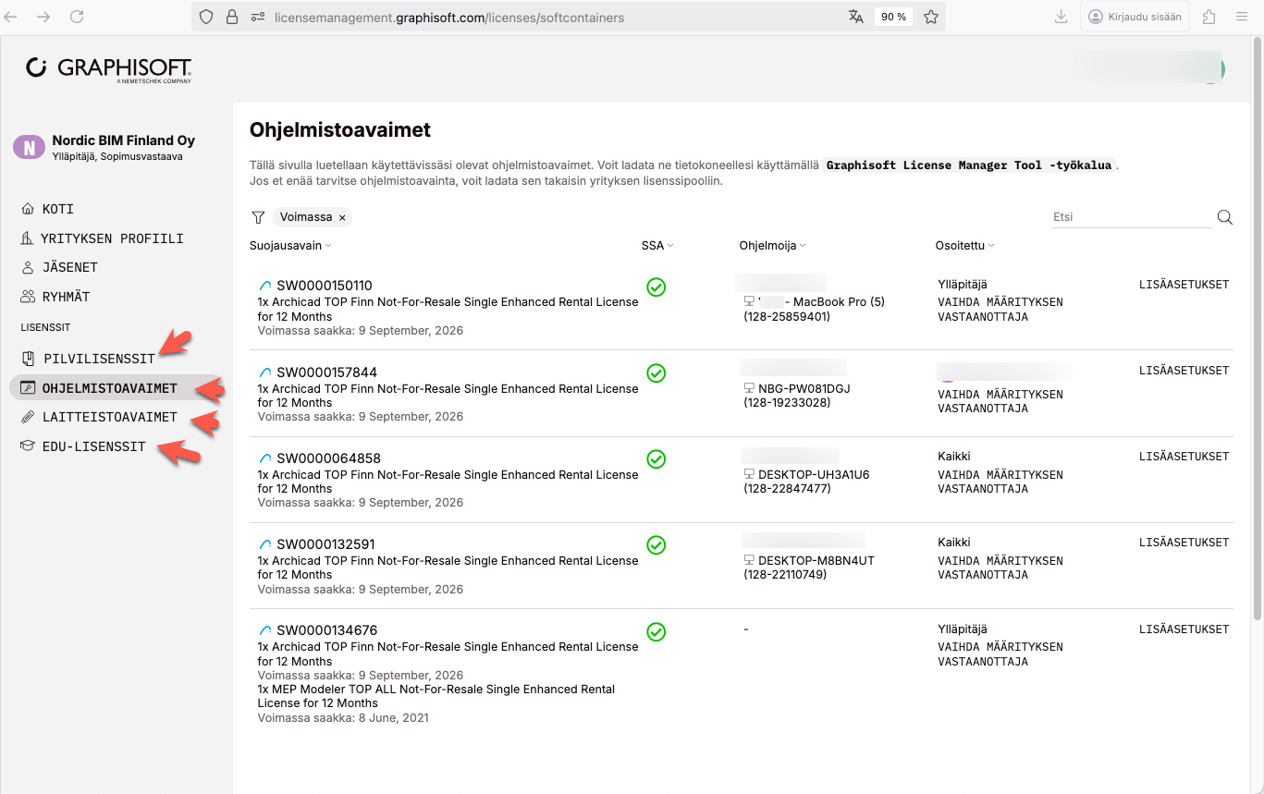This screenshot has width=1264, height=794.
Task: Go to Laitteistoavaimet in the sidebar
Action: pyautogui.click(x=109, y=417)
